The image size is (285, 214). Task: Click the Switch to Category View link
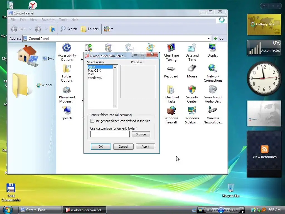pos(48,59)
